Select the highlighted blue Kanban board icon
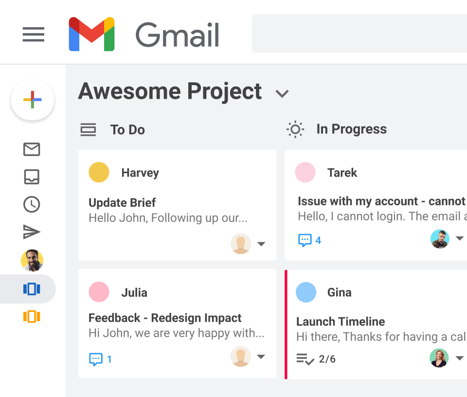 click(31, 289)
